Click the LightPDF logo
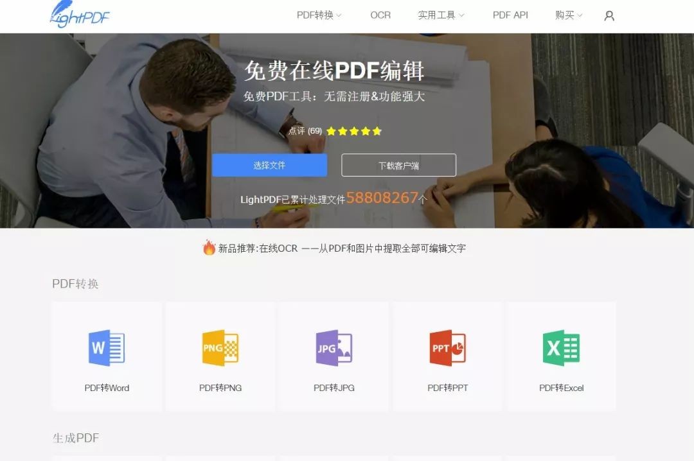The image size is (694, 461). point(80,15)
